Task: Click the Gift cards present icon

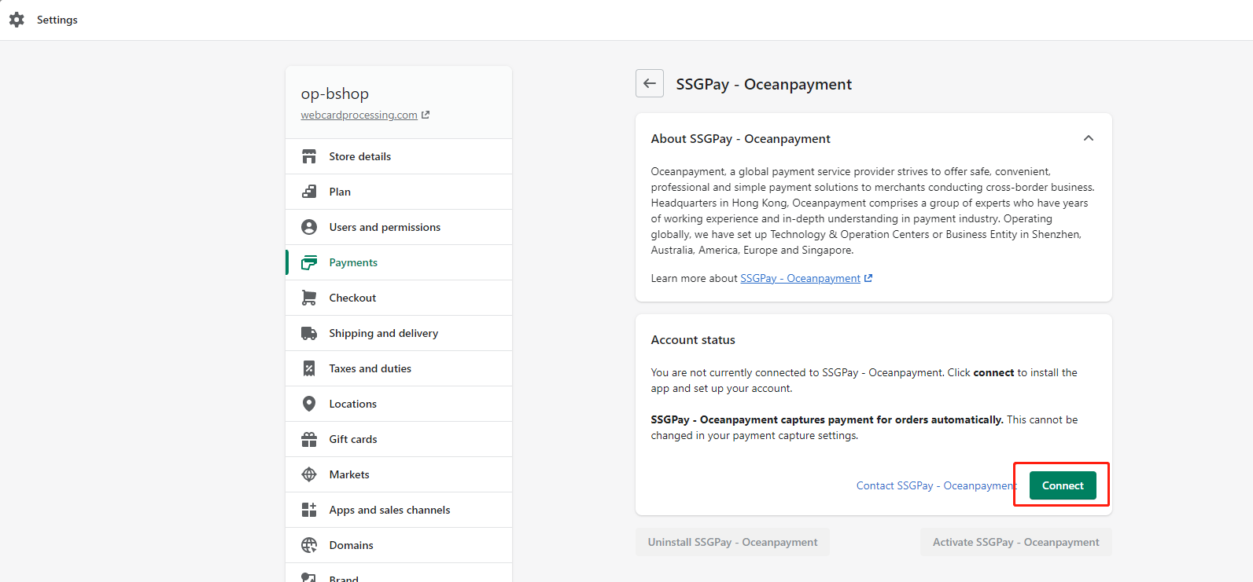Action: [309, 439]
